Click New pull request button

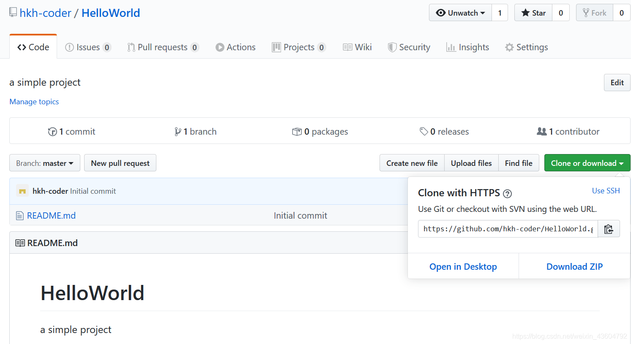(x=120, y=163)
